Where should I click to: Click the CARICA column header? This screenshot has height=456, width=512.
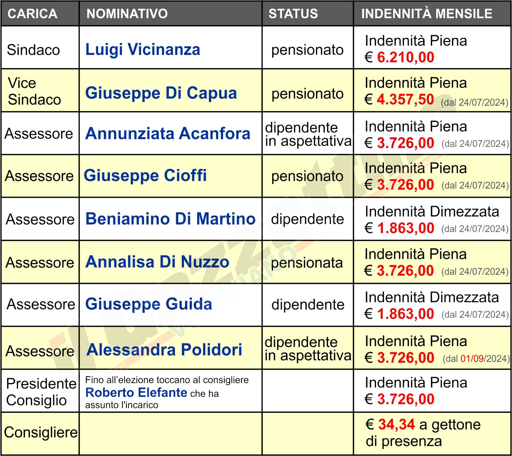[32, 14]
